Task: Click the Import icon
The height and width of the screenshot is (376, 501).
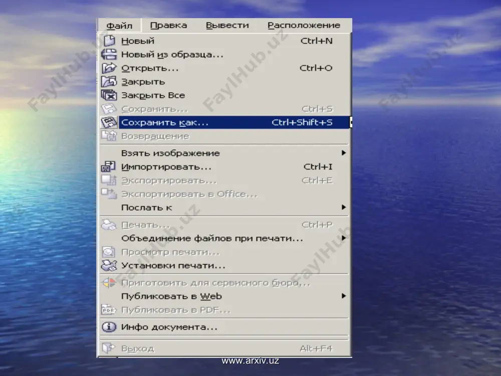Action: click(109, 166)
